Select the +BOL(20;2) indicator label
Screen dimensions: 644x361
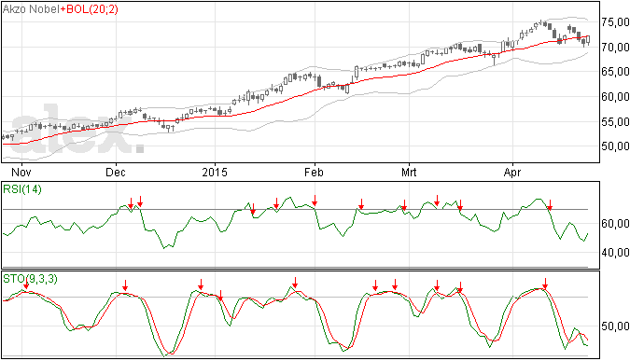89,9
